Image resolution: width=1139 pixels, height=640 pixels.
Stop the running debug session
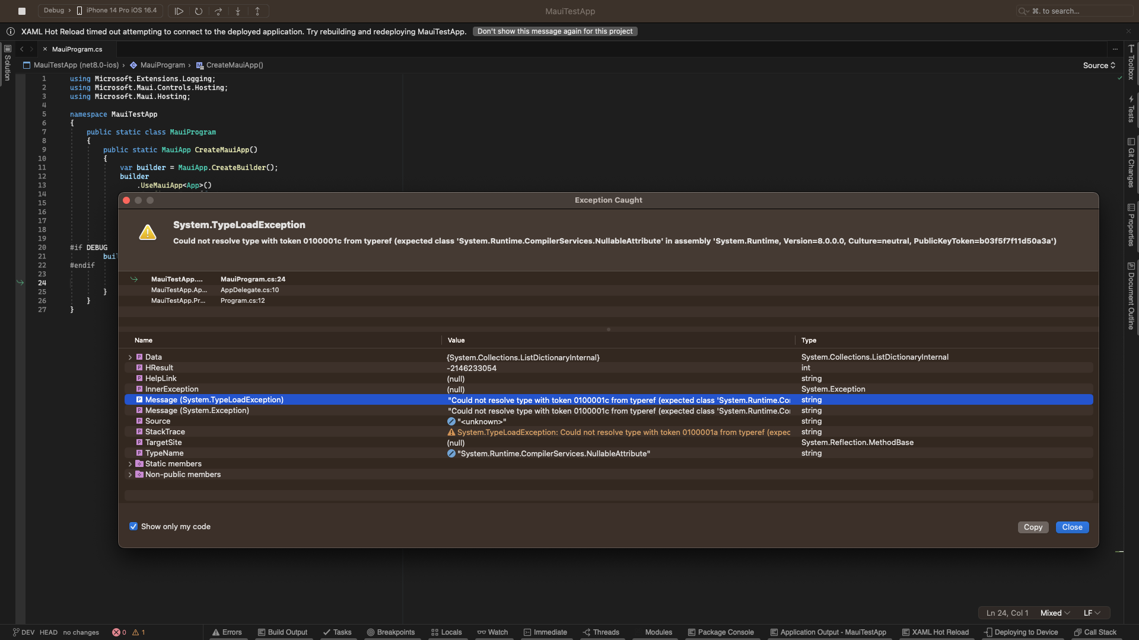(x=22, y=11)
